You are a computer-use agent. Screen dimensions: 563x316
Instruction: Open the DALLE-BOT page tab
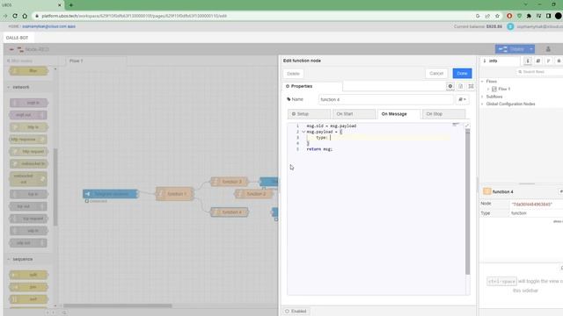click(18, 38)
